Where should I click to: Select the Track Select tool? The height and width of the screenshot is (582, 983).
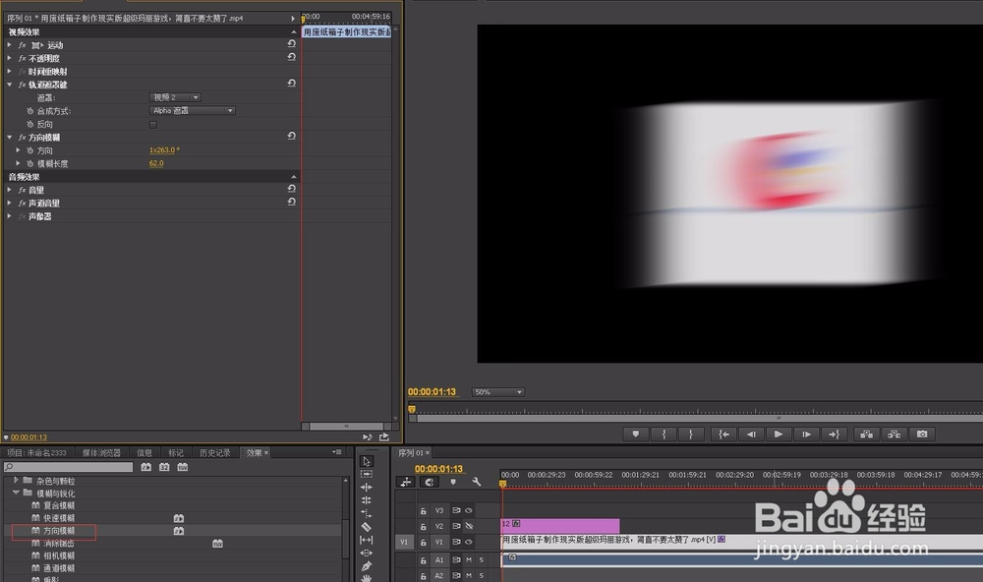tap(367, 474)
